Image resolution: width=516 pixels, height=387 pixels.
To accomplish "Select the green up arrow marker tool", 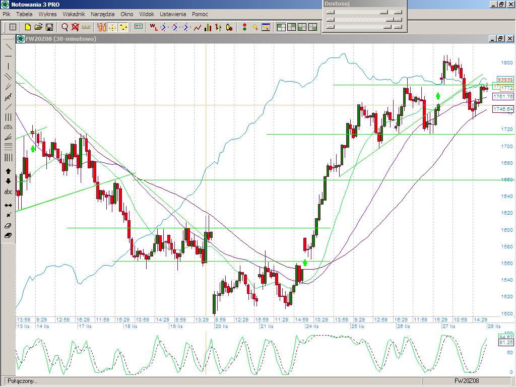I will (9, 171).
